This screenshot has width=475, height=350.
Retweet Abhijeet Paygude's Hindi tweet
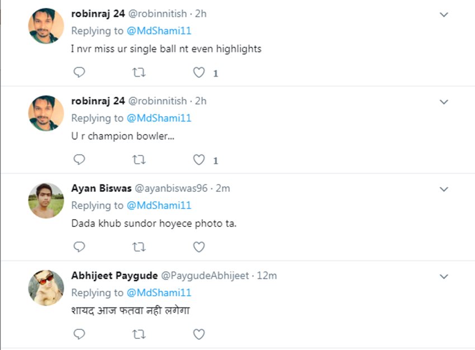click(139, 334)
